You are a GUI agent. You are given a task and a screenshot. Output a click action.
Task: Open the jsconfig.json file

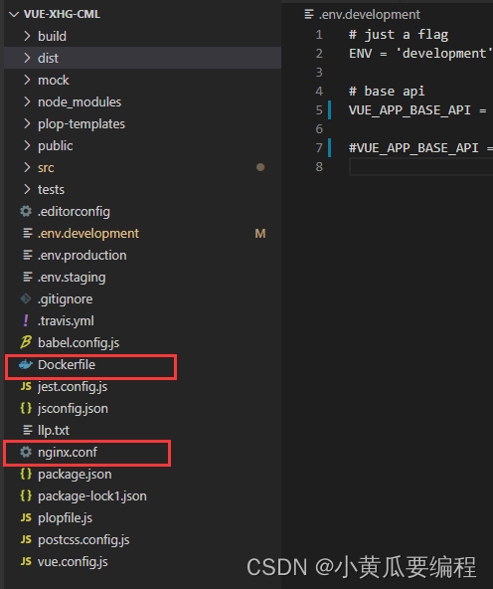(73, 408)
